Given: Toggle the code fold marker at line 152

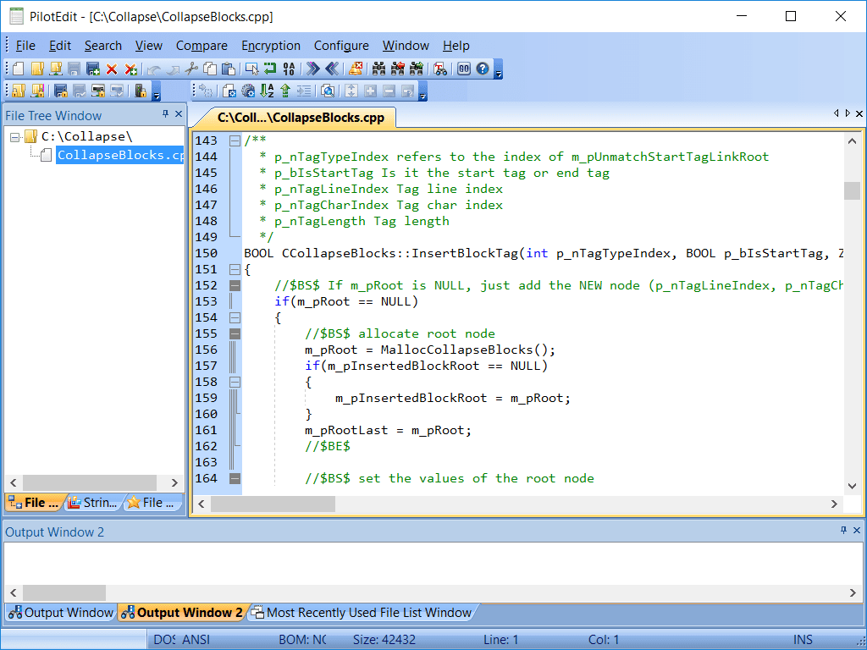Looking at the screenshot, I should 235,285.
